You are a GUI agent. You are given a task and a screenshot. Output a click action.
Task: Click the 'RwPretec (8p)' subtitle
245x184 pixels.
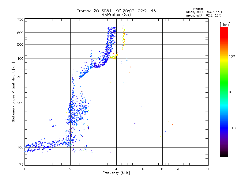[116, 15]
